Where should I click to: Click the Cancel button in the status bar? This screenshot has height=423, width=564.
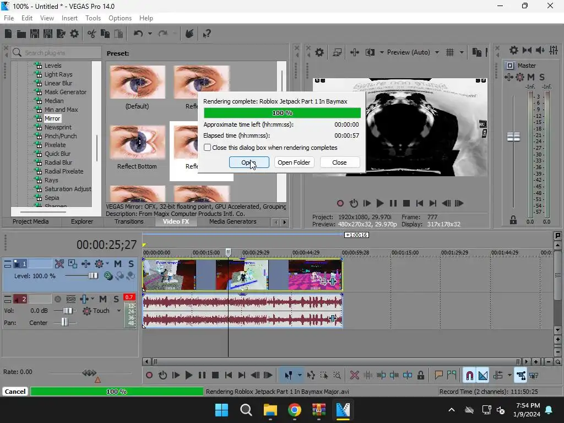15,392
